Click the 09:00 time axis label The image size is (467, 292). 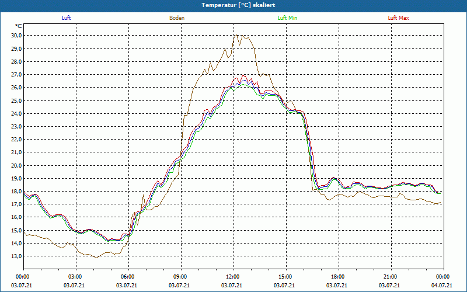point(179,277)
